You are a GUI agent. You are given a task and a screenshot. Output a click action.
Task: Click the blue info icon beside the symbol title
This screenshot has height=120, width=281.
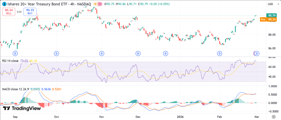[x=4, y=4]
